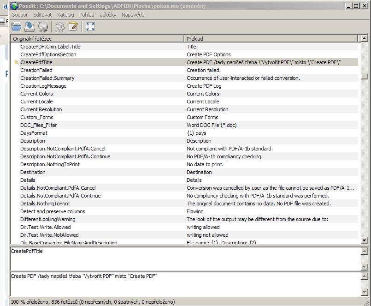Click the list scrollbar up arrow

click(x=365, y=39)
